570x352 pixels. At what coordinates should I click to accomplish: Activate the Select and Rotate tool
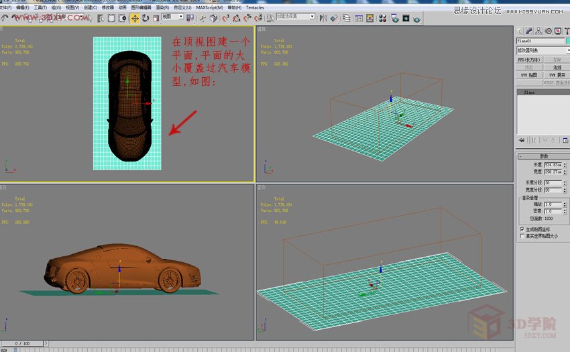click(x=146, y=18)
